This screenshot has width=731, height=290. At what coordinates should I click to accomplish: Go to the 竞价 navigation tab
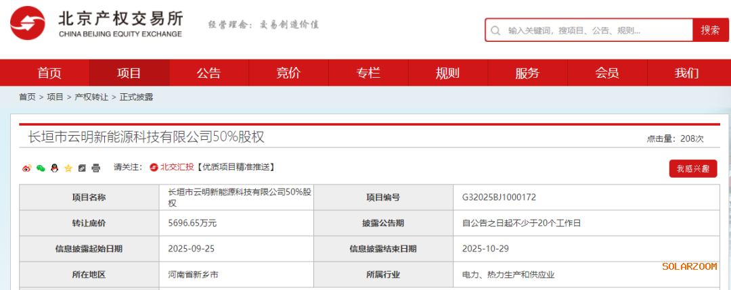click(x=289, y=73)
